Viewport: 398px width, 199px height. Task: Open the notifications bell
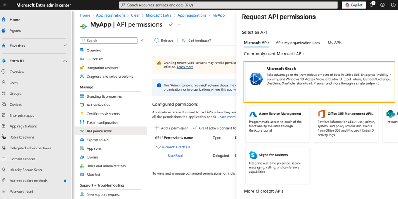click(372, 5)
